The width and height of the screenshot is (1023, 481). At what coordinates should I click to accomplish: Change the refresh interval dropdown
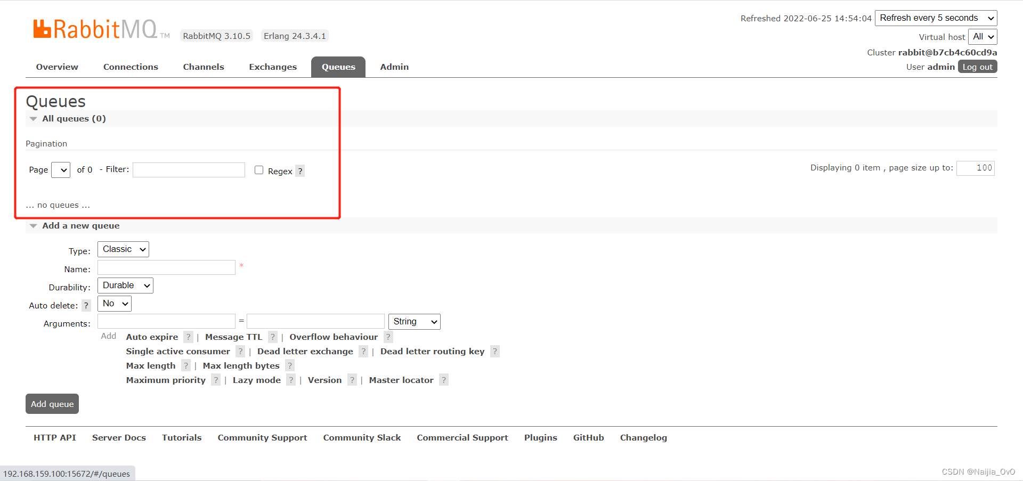pos(936,18)
